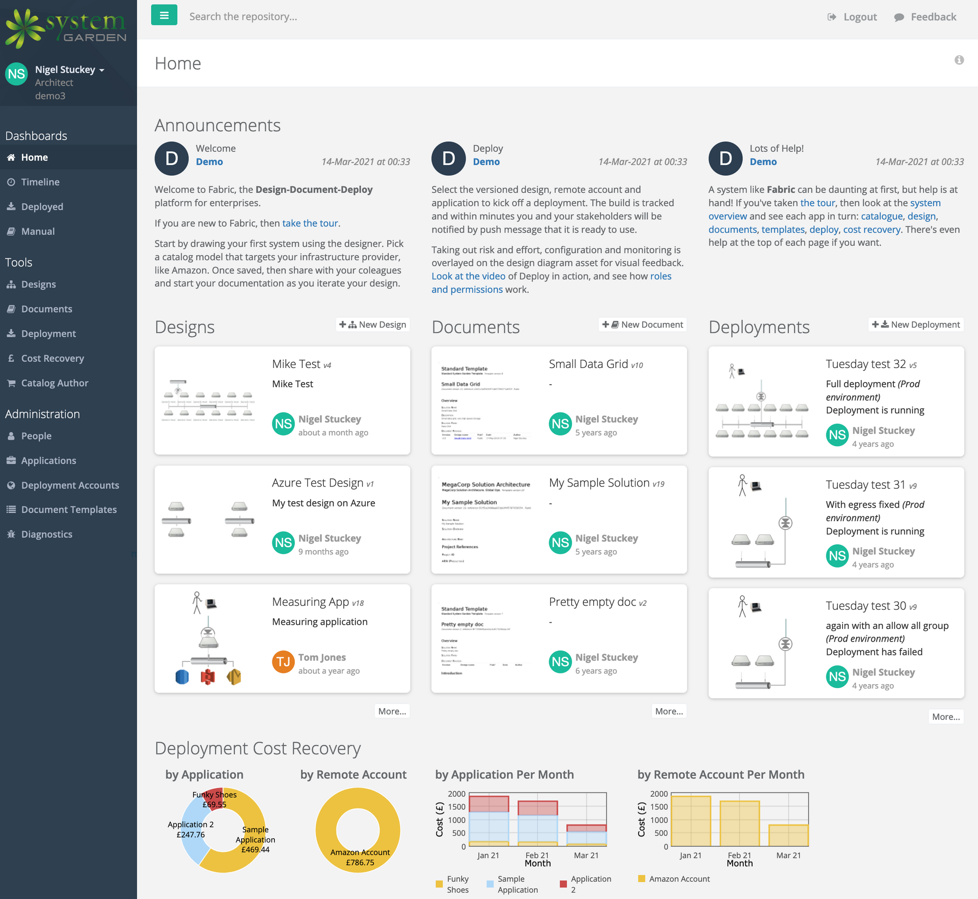Follow the 'take the tour' link
The height and width of the screenshot is (899, 978).
click(x=310, y=223)
